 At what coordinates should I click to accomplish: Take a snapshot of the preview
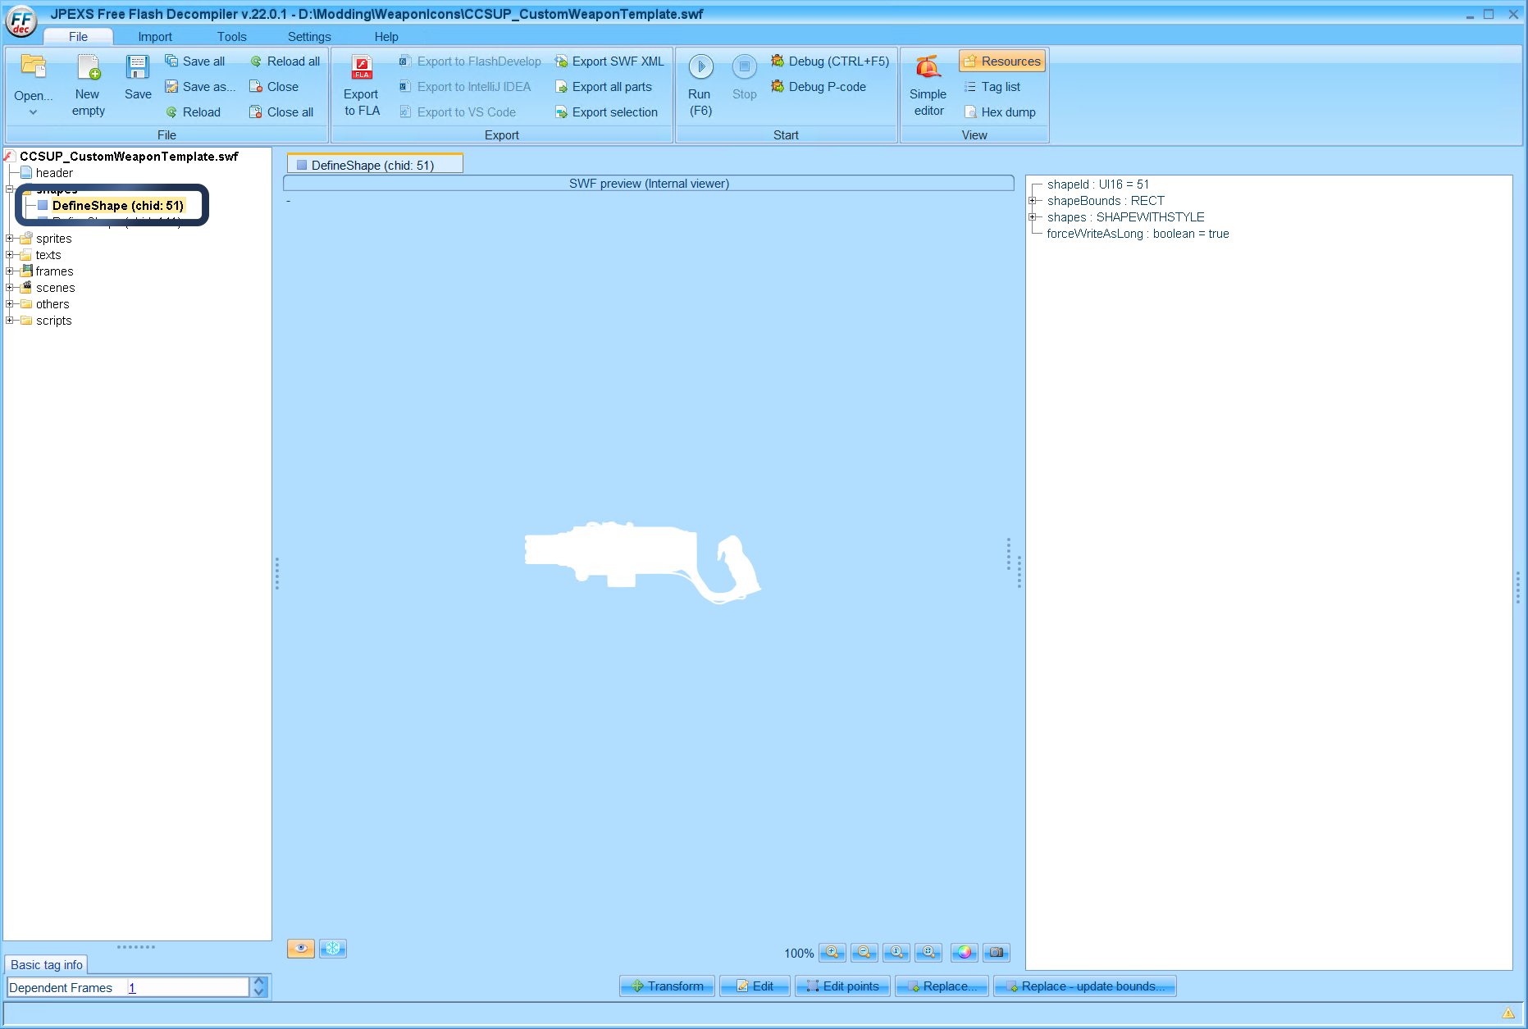[x=997, y=952]
